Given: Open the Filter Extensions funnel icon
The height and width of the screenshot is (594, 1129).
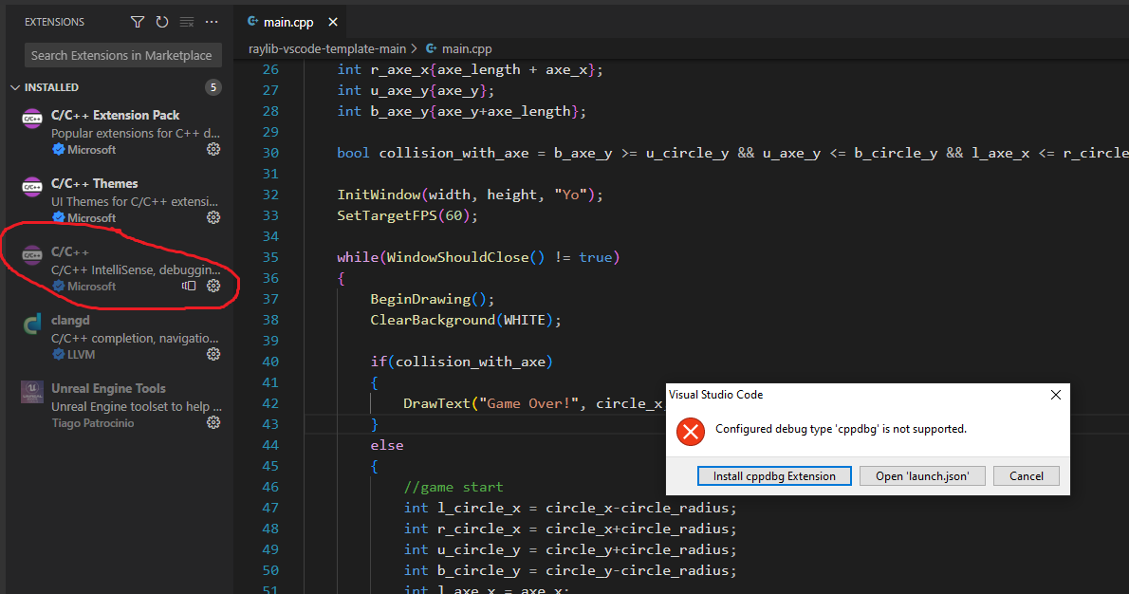Looking at the screenshot, I should click(x=138, y=21).
